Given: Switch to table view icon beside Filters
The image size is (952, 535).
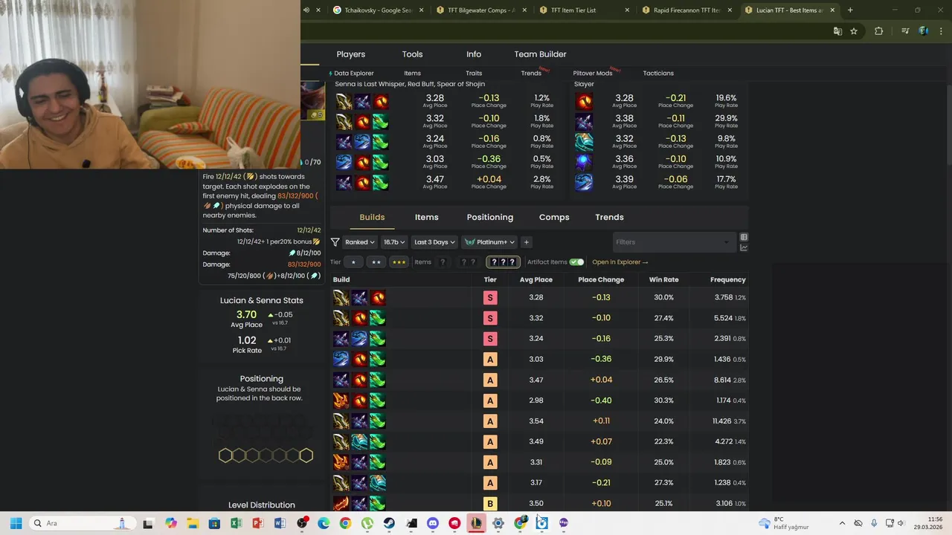Looking at the screenshot, I should (x=744, y=237).
